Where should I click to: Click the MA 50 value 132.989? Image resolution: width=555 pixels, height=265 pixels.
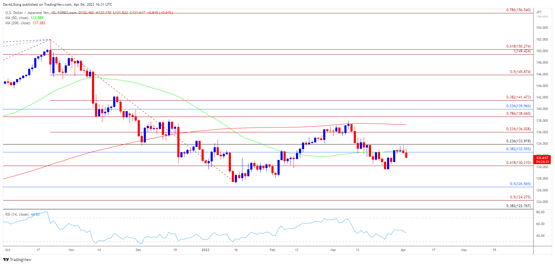tap(37, 18)
